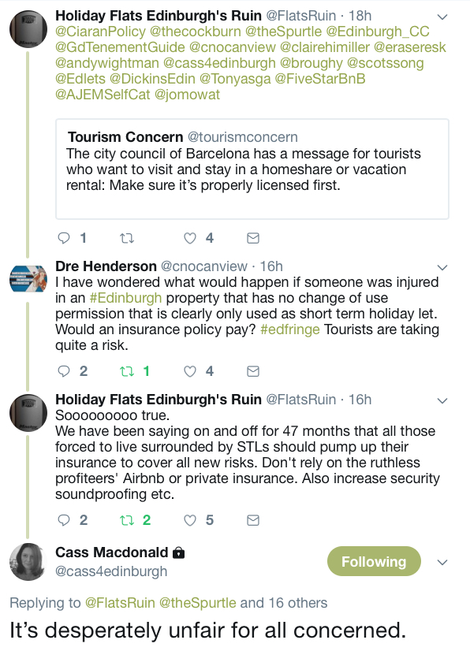Image resolution: width=470 pixels, height=651 pixels.
Task: Open the #edfringe hashtag
Action: (x=290, y=329)
